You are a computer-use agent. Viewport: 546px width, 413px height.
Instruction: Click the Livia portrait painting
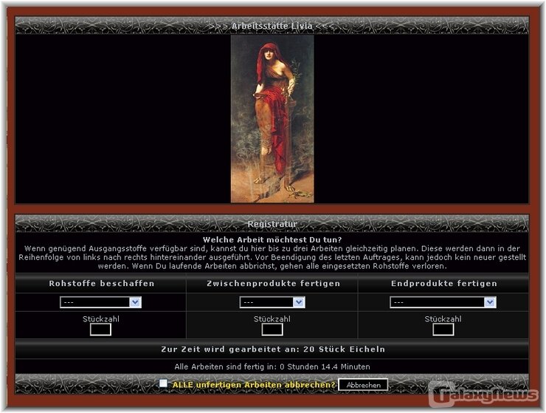pyautogui.click(x=272, y=119)
